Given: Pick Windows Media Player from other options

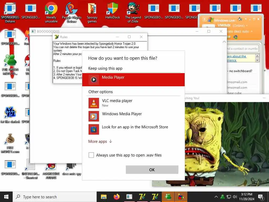Looking at the screenshot, I should click(x=133, y=116).
